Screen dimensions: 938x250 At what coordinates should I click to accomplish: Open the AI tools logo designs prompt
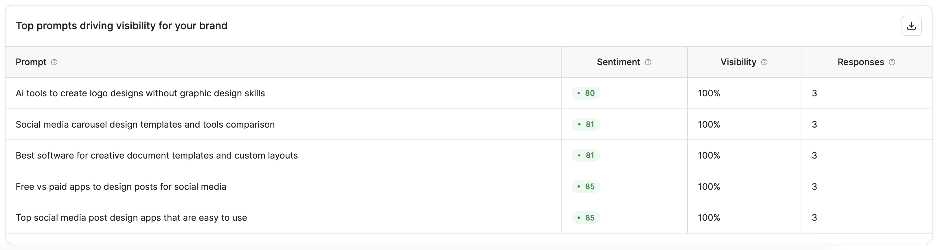(140, 93)
